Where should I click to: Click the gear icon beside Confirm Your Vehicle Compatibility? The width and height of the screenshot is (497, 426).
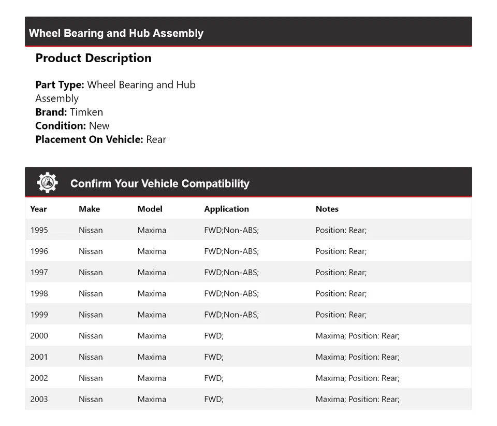pyautogui.click(x=47, y=183)
